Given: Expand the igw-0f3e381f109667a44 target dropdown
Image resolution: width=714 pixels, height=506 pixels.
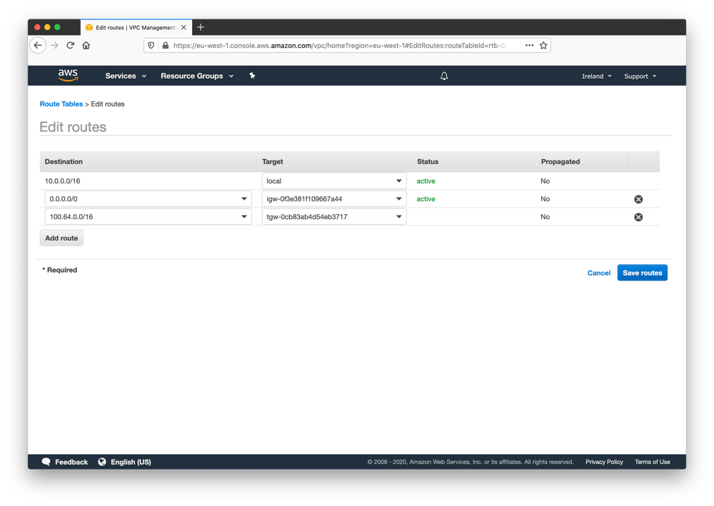Looking at the screenshot, I should point(333,199).
